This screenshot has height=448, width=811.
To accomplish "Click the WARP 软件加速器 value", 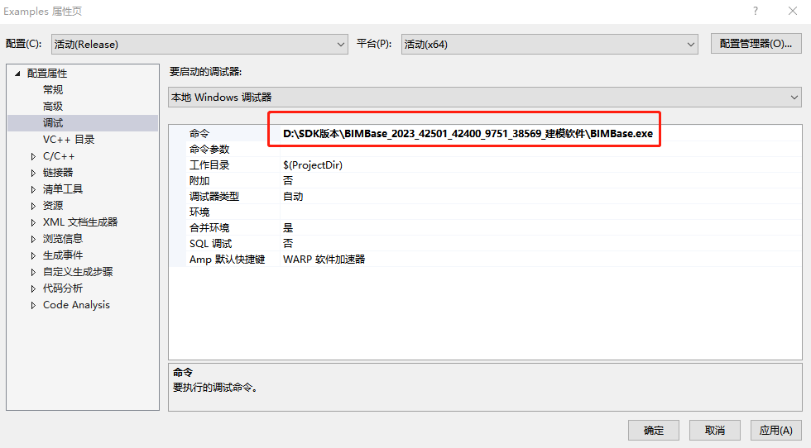I will tap(324, 260).
